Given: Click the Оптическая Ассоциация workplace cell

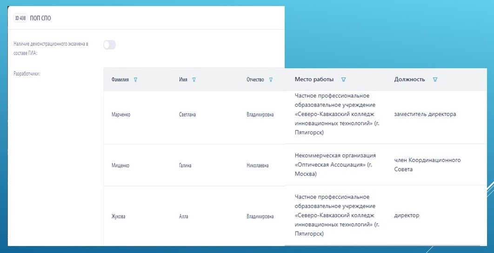Looking at the screenshot, I should click(335, 165).
